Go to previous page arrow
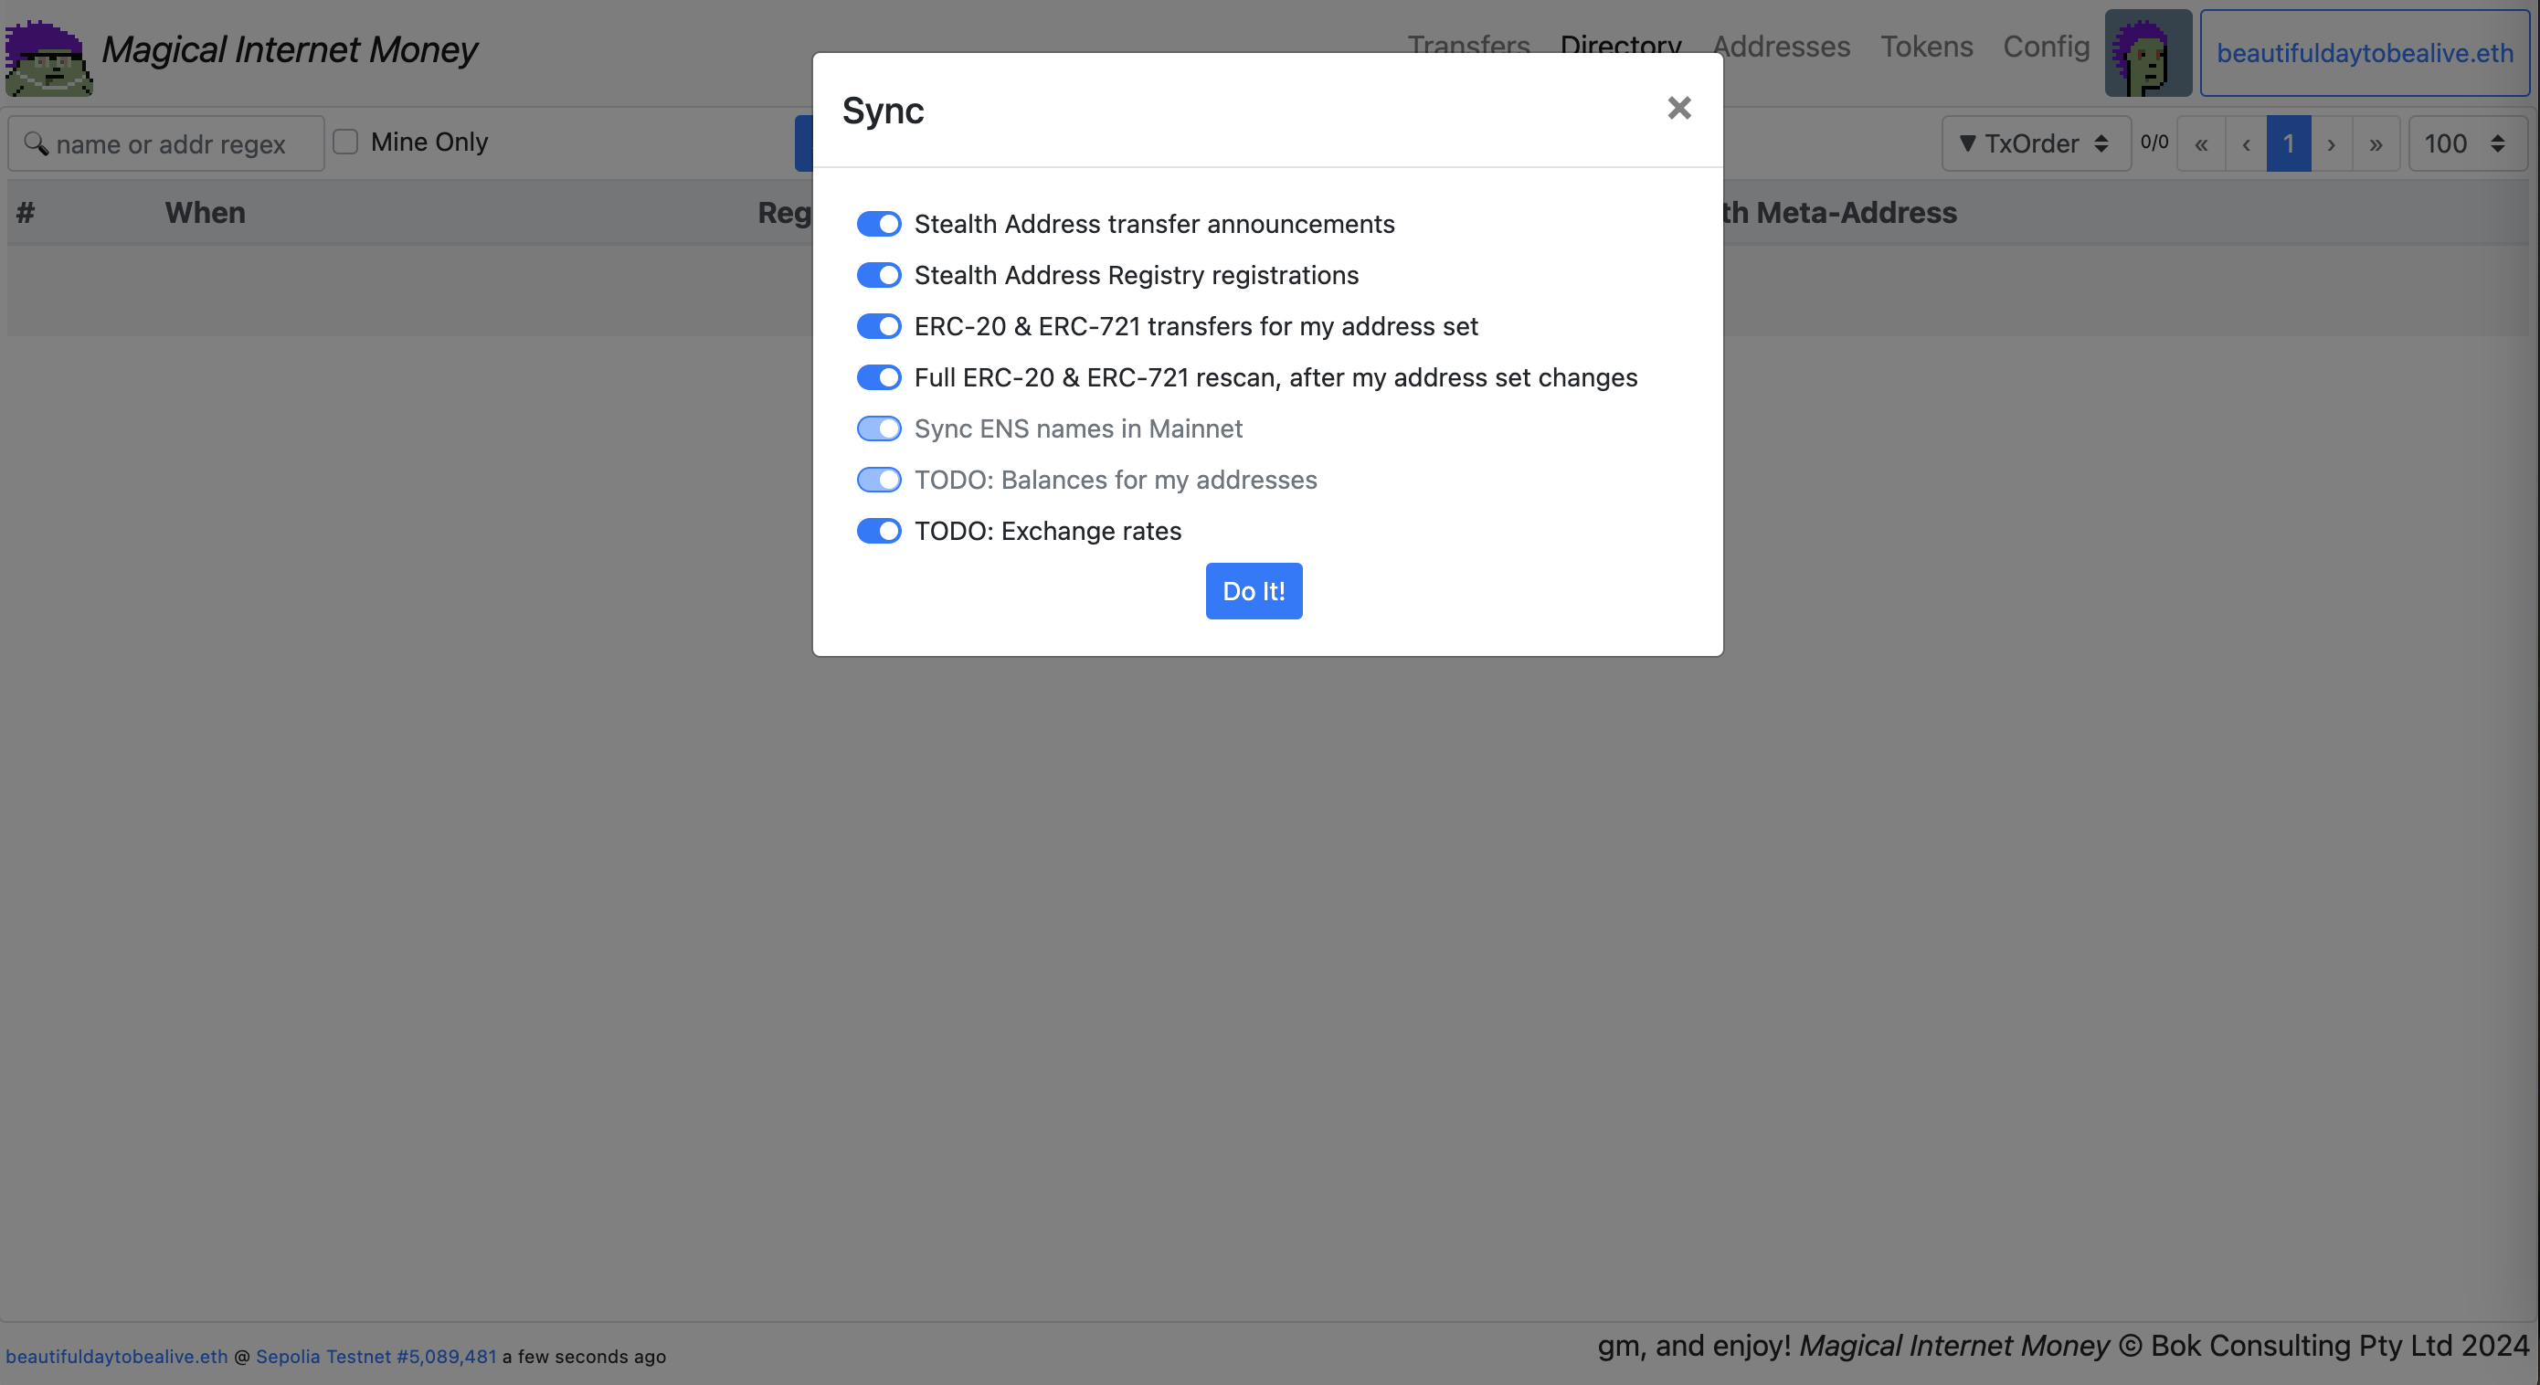Viewport: 2540px width, 1385px height. click(x=2245, y=144)
